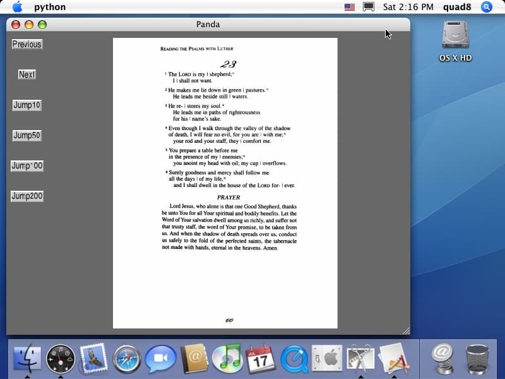This screenshot has width=505, height=379.
Task: Launch QuickTime Player from the Dock
Action: tap(294, 359)
